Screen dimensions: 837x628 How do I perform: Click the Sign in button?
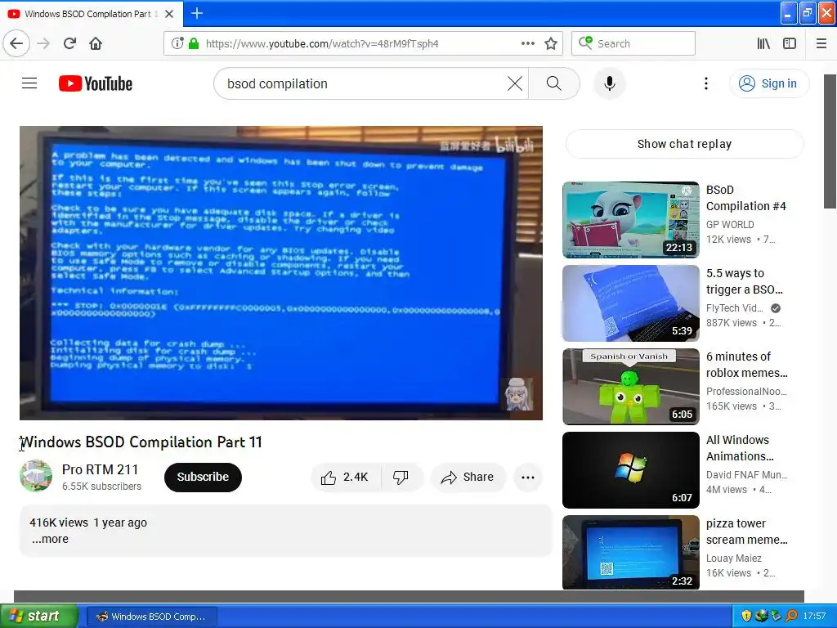point(768,83)
